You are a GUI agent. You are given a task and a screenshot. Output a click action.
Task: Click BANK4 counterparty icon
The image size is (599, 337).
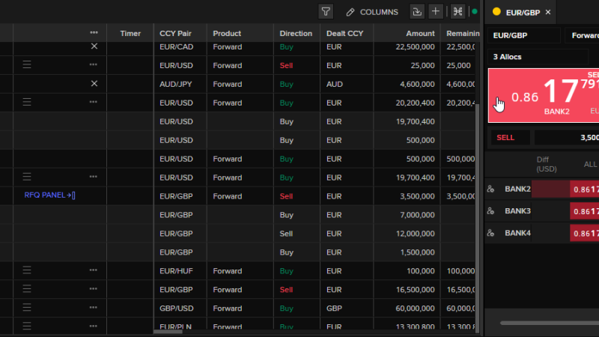pyautogui.click(x=491, y=233)
